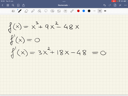Open the thumbnail grid view
Screen dimensions: 128x96
[8, 5]
